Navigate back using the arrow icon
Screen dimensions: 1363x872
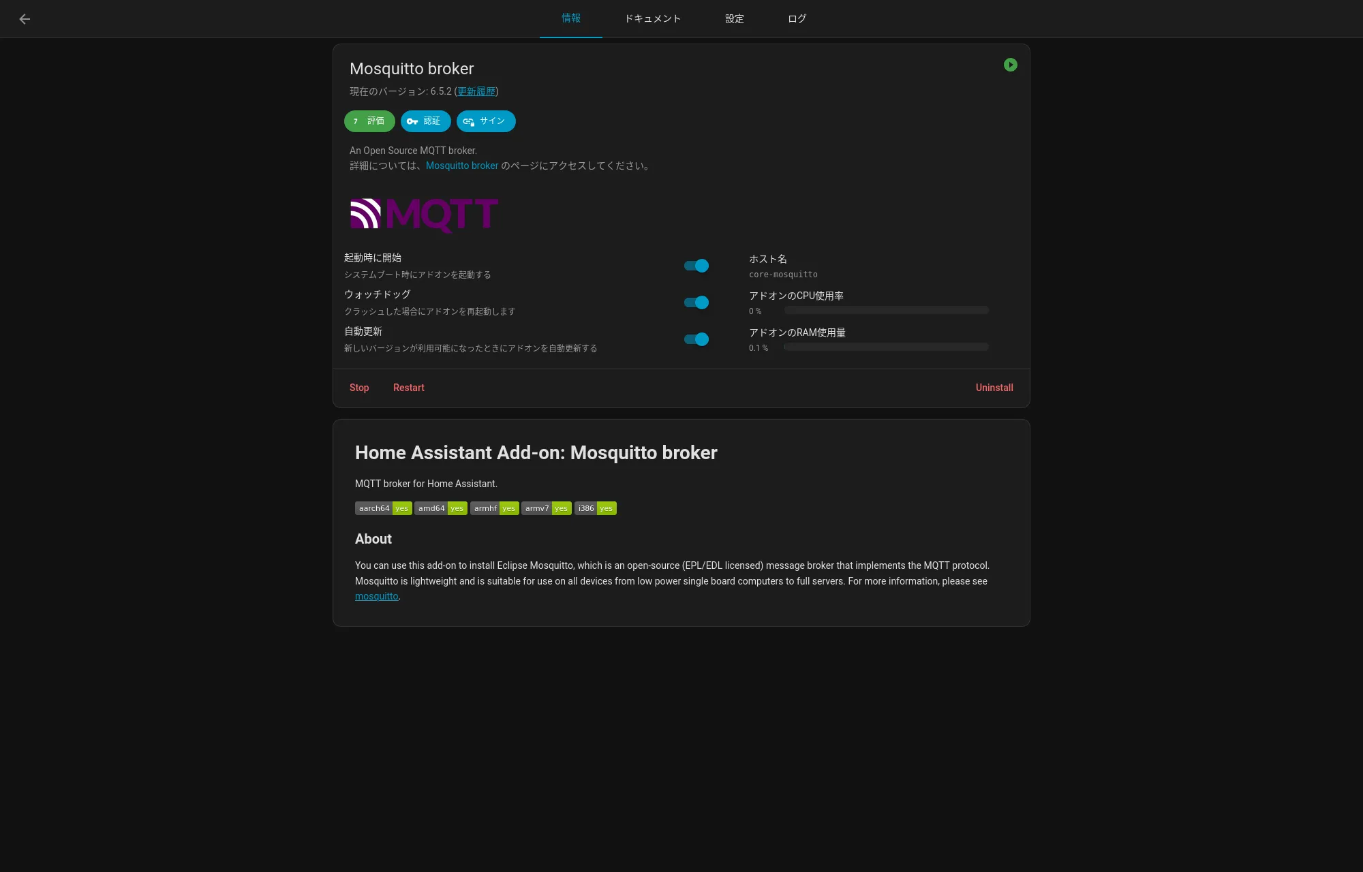click(x=25, y=18)
